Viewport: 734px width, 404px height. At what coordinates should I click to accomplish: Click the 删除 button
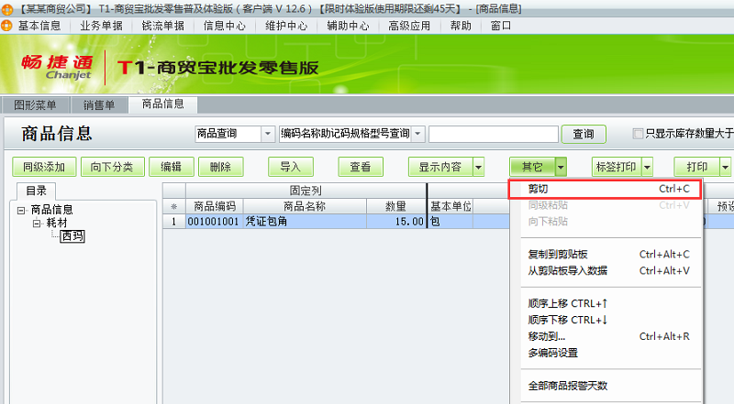point(220,167)
